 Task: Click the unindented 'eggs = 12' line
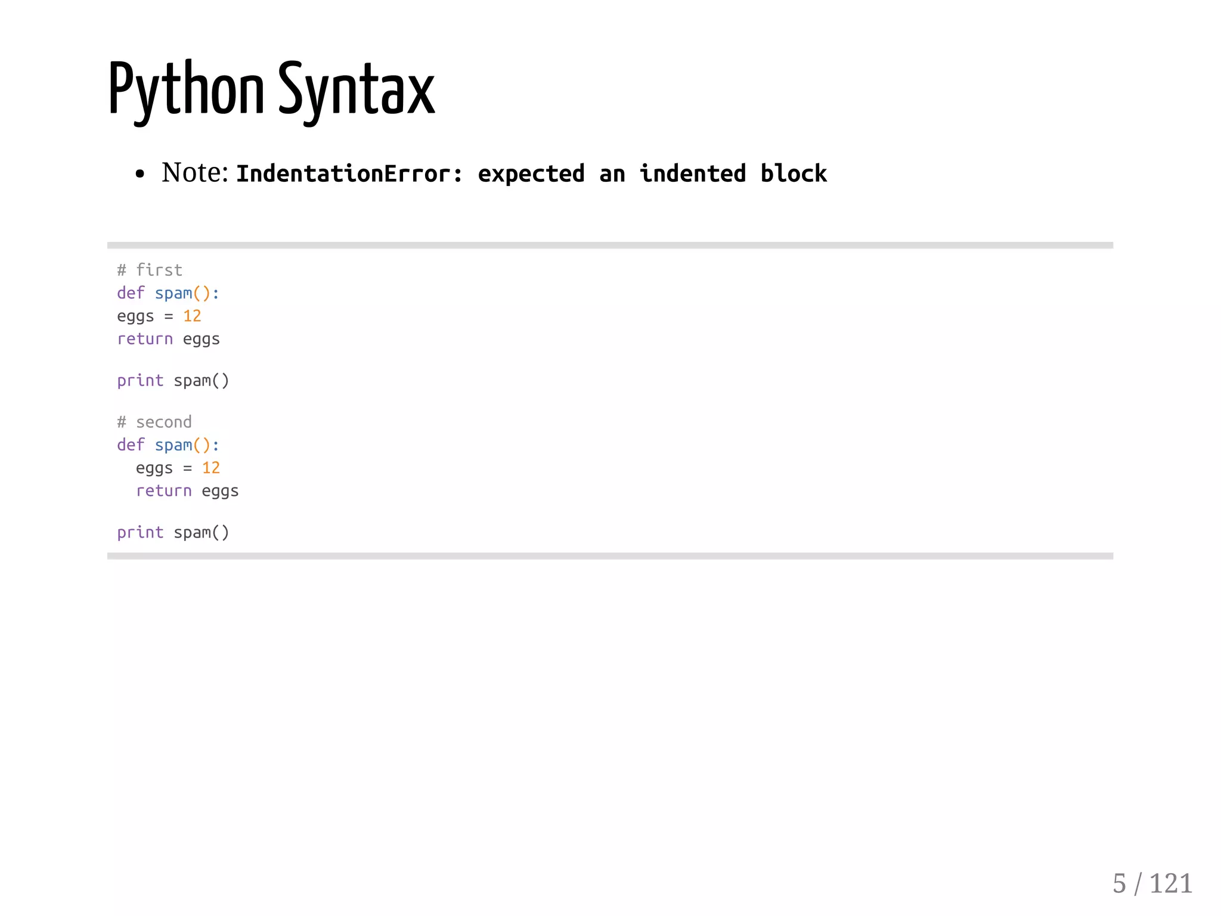(159, 316)
